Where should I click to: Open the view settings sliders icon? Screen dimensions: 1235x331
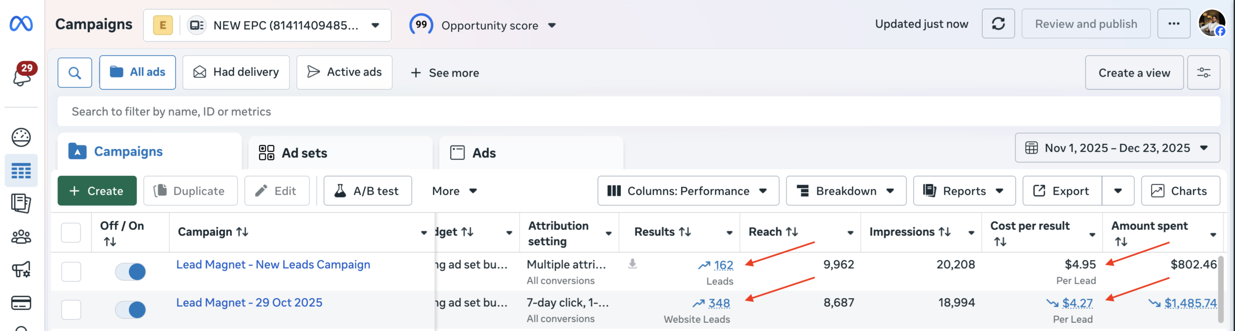[x=1204, y=73]
